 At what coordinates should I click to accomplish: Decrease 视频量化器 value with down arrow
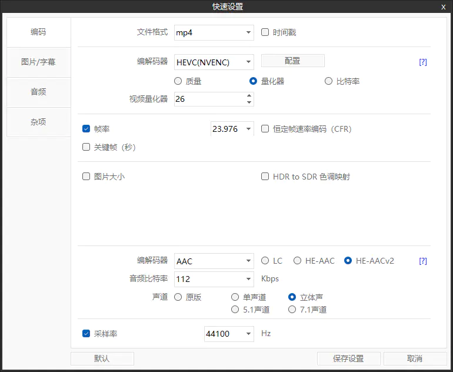[249, 102]
